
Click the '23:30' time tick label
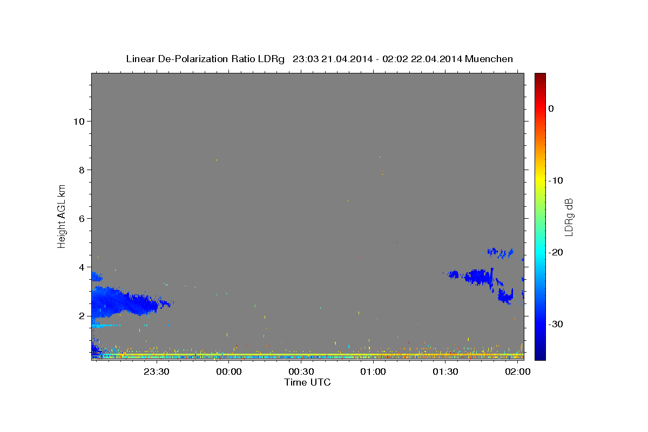tap(157, 372)
